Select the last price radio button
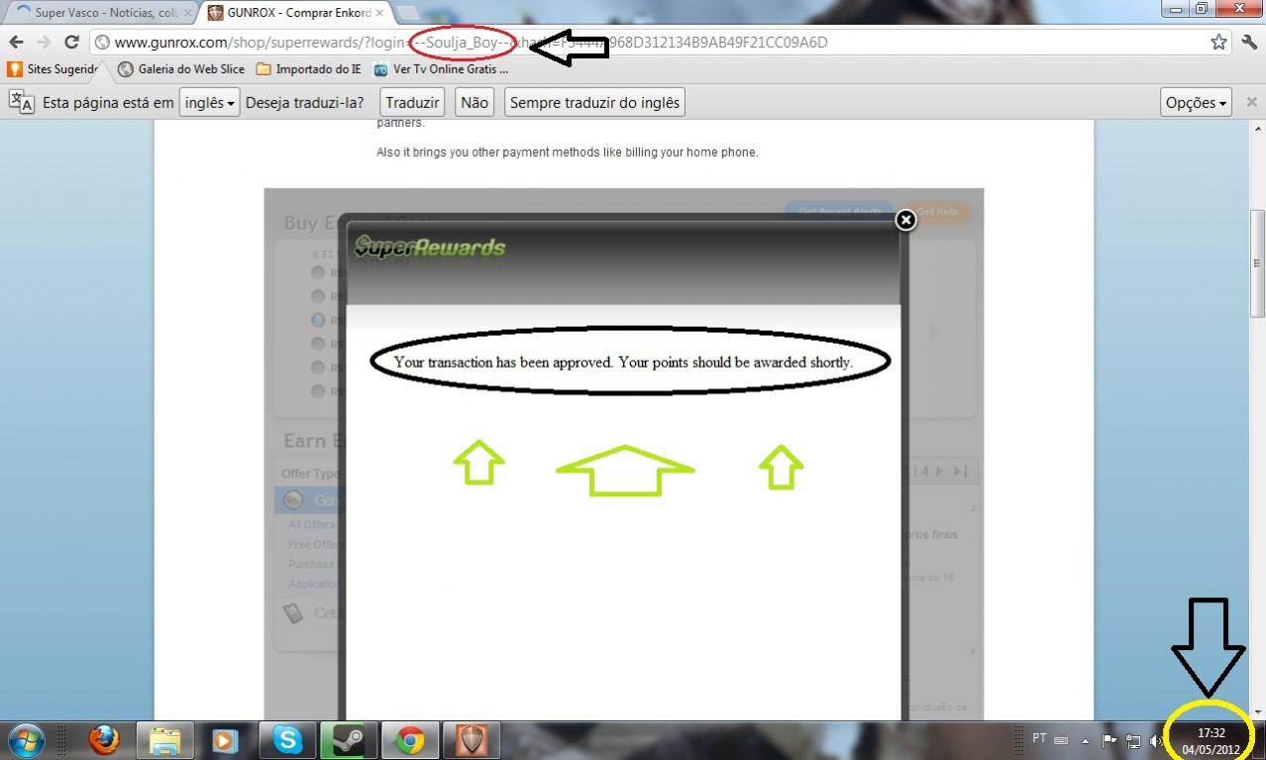1266x760 pixels. [318, 391]
